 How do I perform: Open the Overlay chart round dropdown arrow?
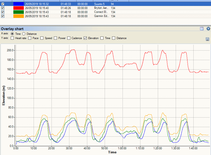(x=208, y=29)
